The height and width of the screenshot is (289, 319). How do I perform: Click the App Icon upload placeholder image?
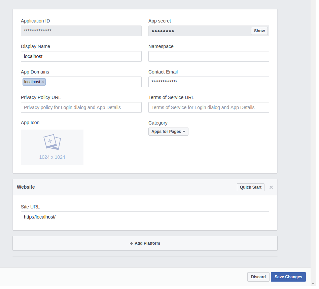click(x=52, y=147)
